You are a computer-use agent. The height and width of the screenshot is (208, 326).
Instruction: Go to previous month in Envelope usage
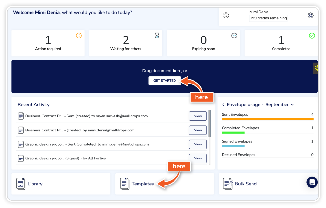(223, 105)
